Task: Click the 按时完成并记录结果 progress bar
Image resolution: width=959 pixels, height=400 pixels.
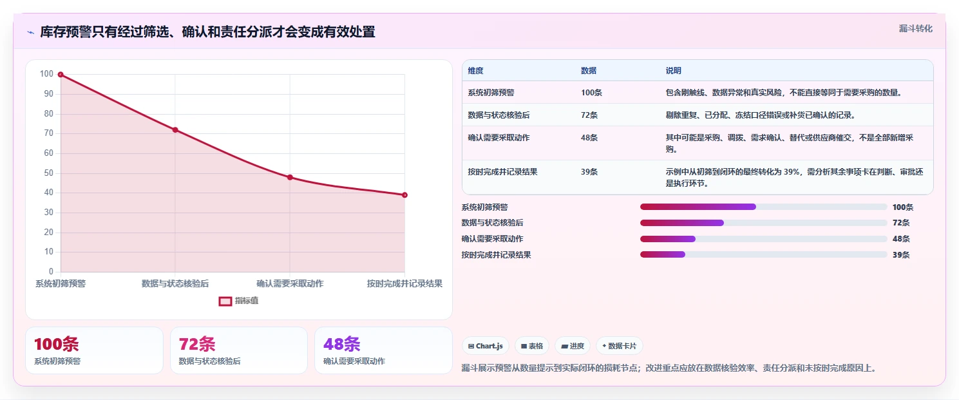Action: 763,254
